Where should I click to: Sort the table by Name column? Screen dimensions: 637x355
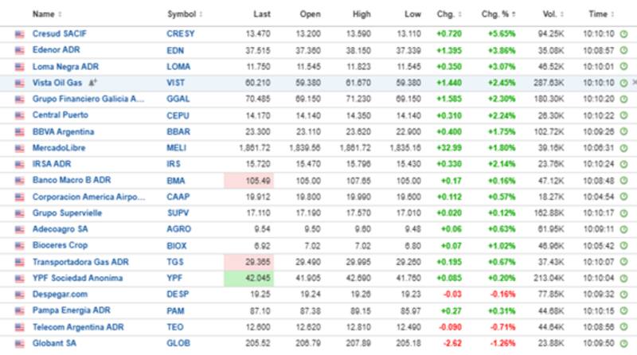(x=44, y=14)
